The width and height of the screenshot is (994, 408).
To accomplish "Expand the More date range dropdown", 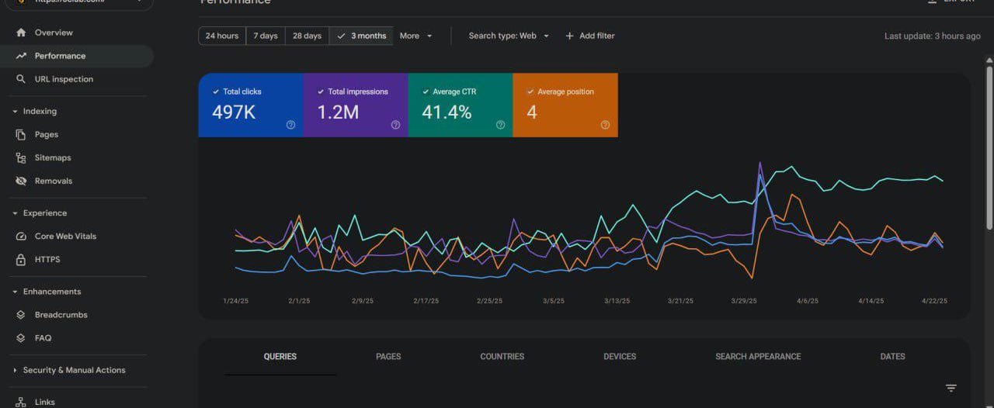I will [415, 36].
